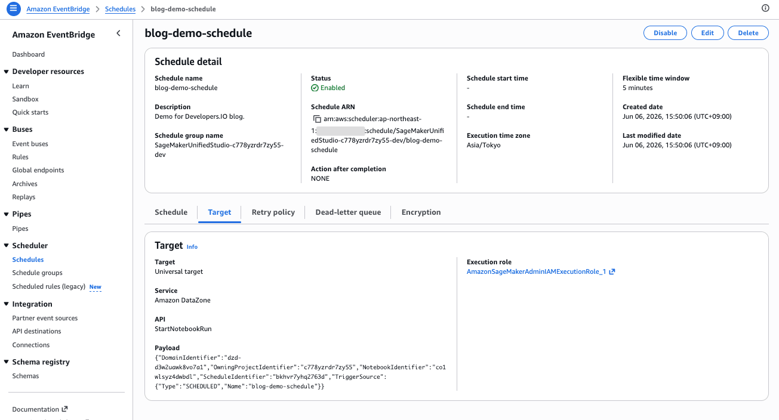Viewport: 779px width, 420px height.
Task: Open Schedule groups in the sidebar
Action: click(x=37, y=273)
